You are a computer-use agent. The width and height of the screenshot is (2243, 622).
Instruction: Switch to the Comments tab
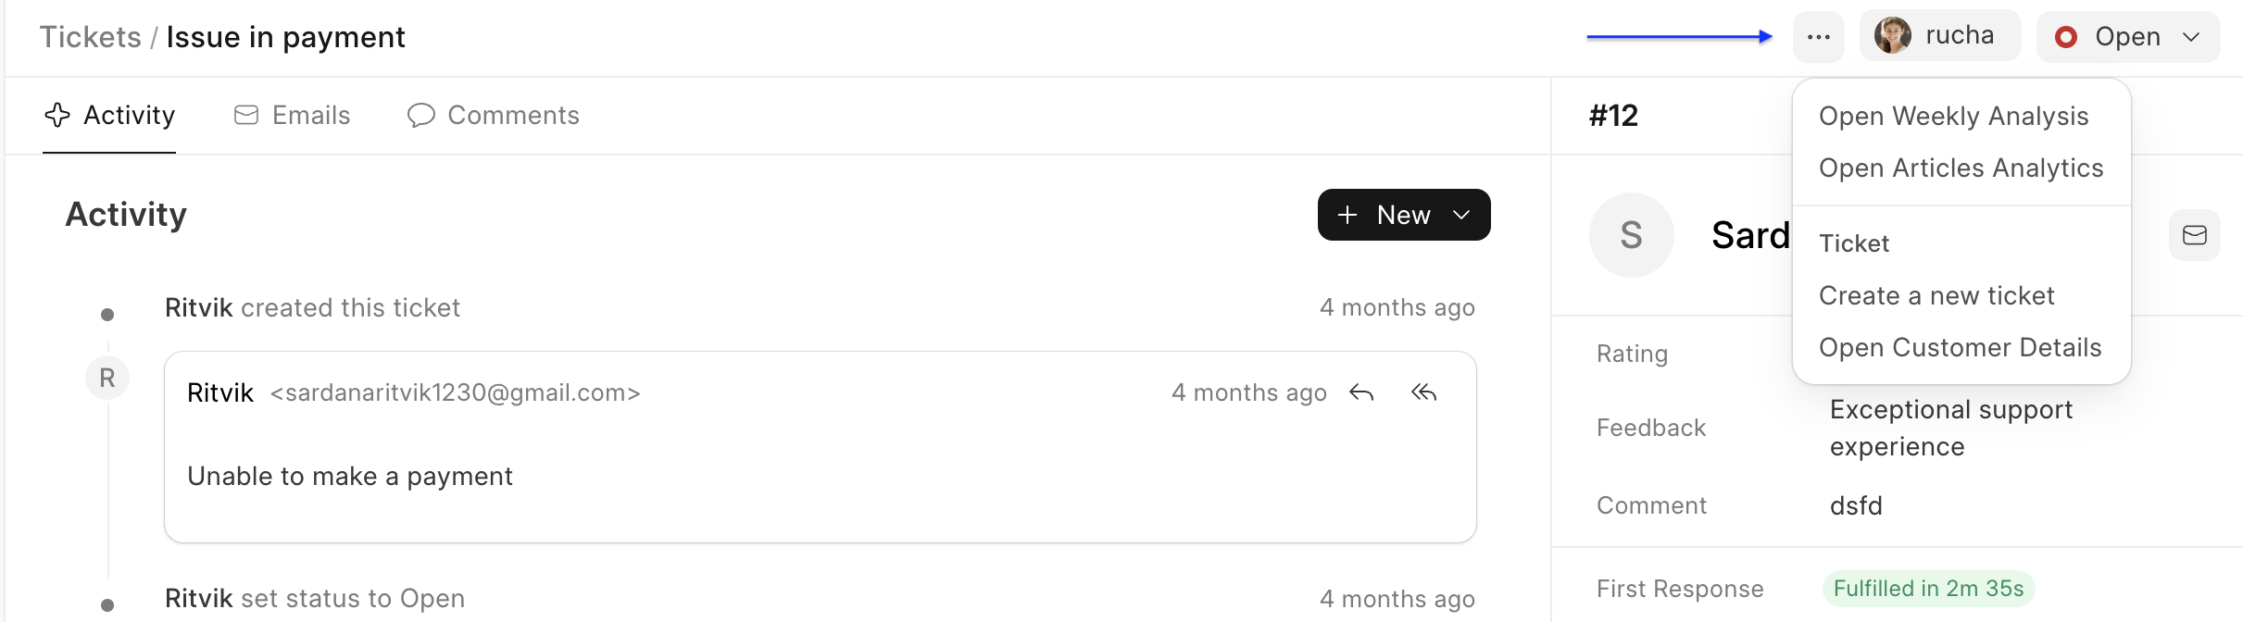point(494,116)
